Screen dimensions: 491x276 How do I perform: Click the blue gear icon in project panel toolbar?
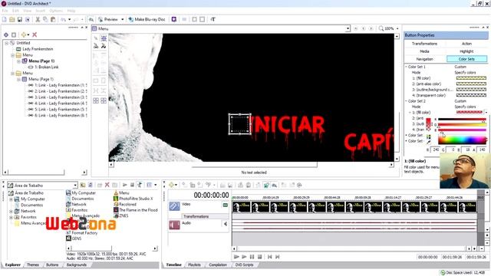pos(6,34)
